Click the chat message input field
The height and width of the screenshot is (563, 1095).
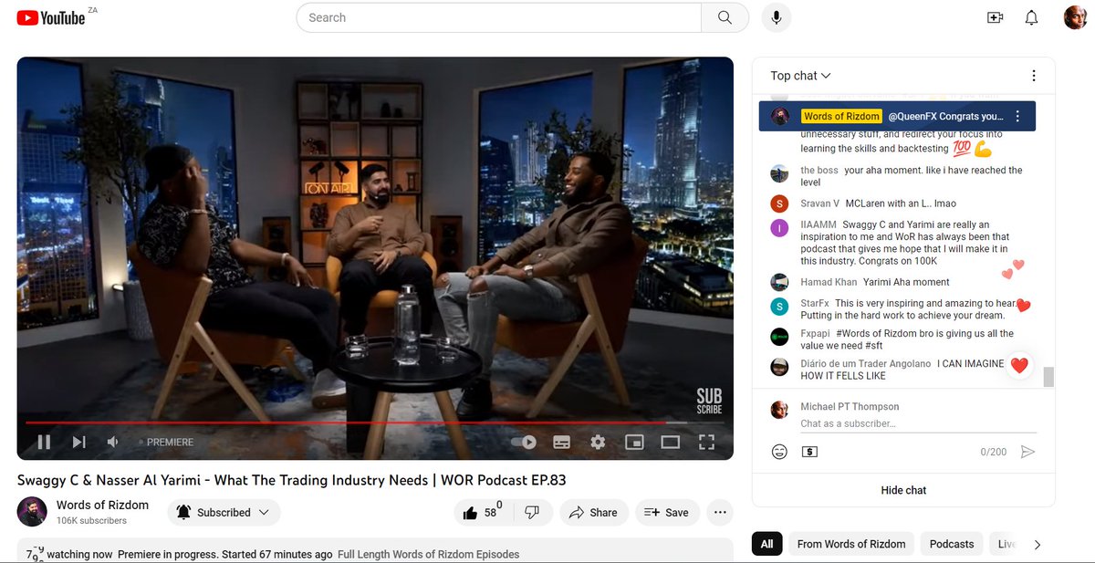click(918, 423)
